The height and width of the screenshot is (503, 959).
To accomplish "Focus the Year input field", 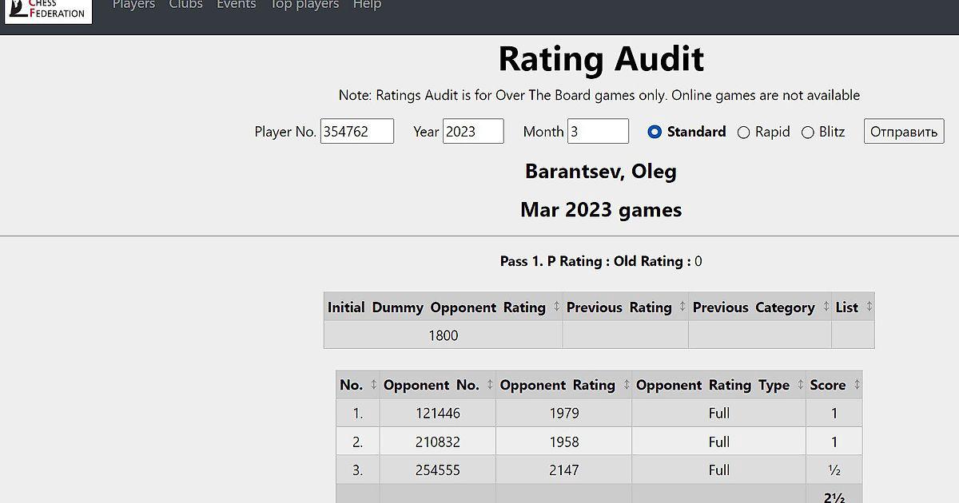I will point(473,132).
